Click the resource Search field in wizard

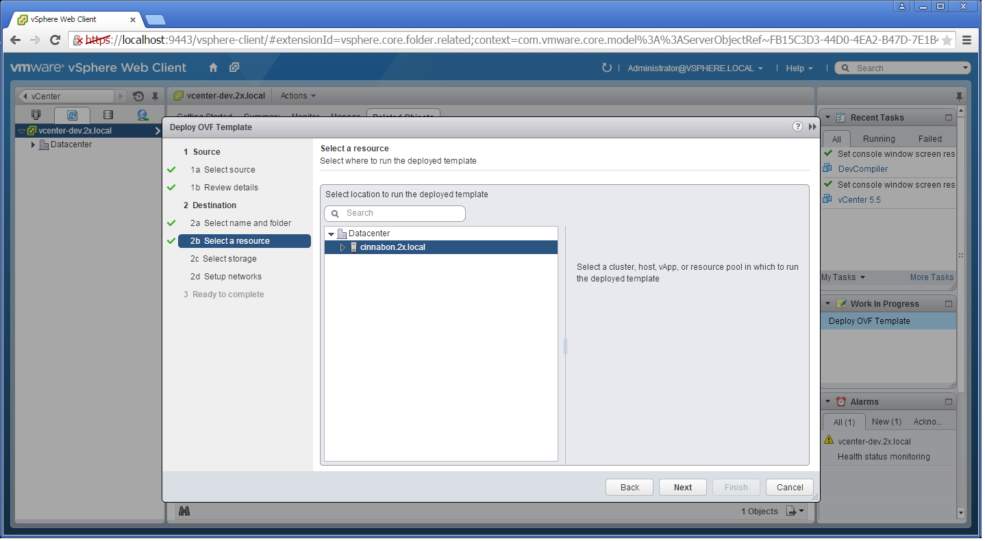click(395, 214)
